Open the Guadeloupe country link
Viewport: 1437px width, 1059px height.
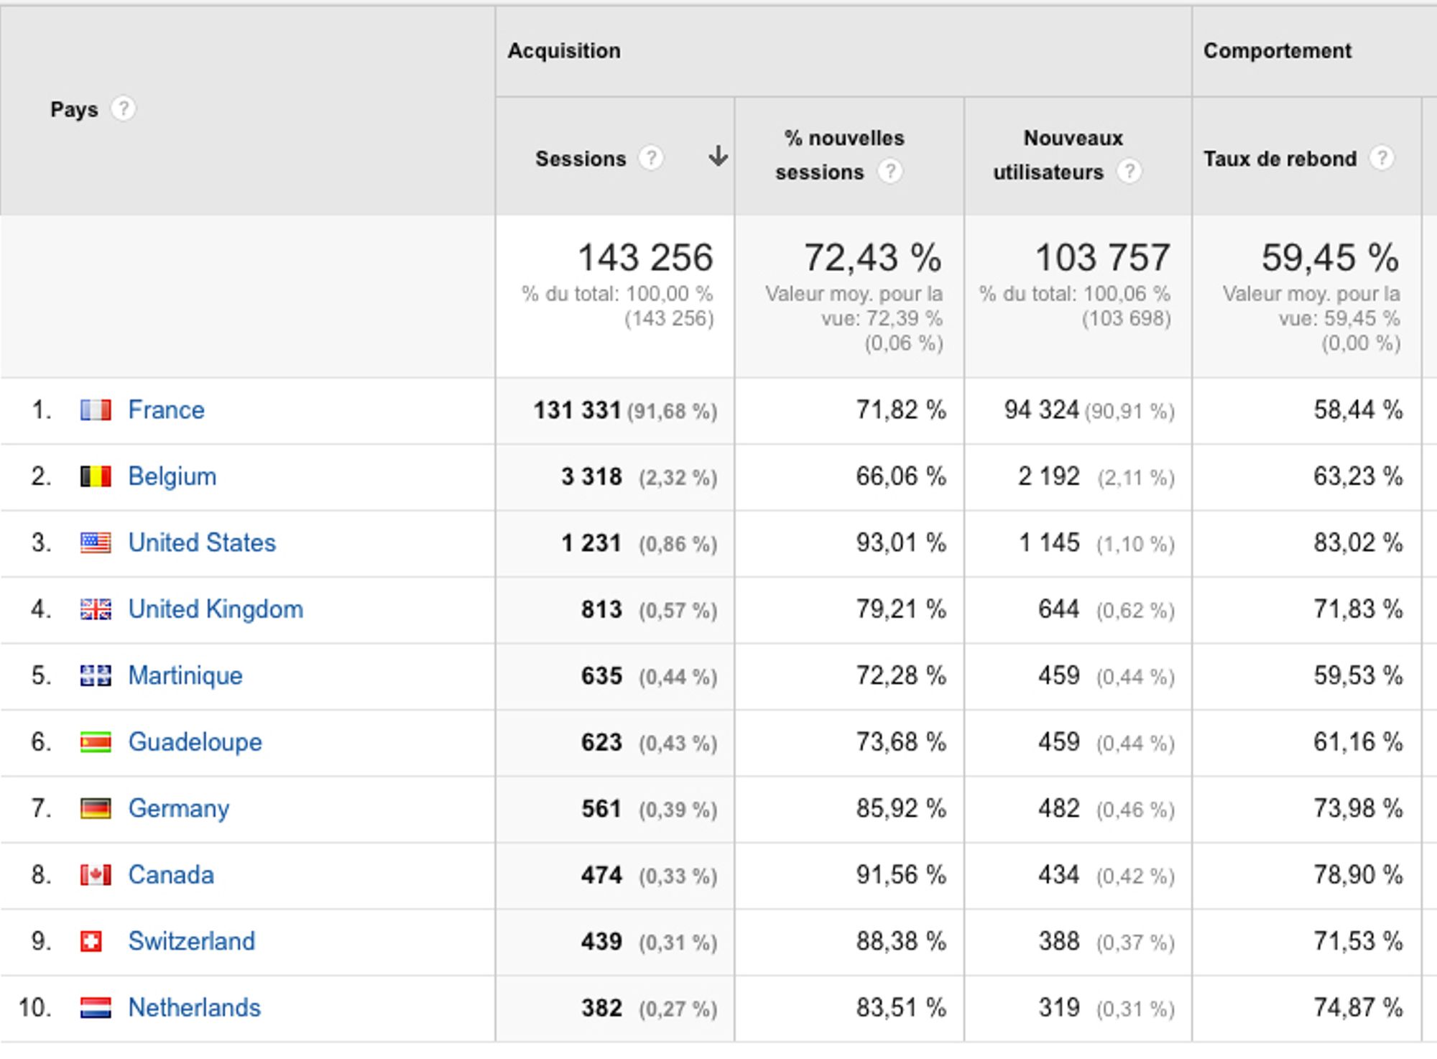195,742
